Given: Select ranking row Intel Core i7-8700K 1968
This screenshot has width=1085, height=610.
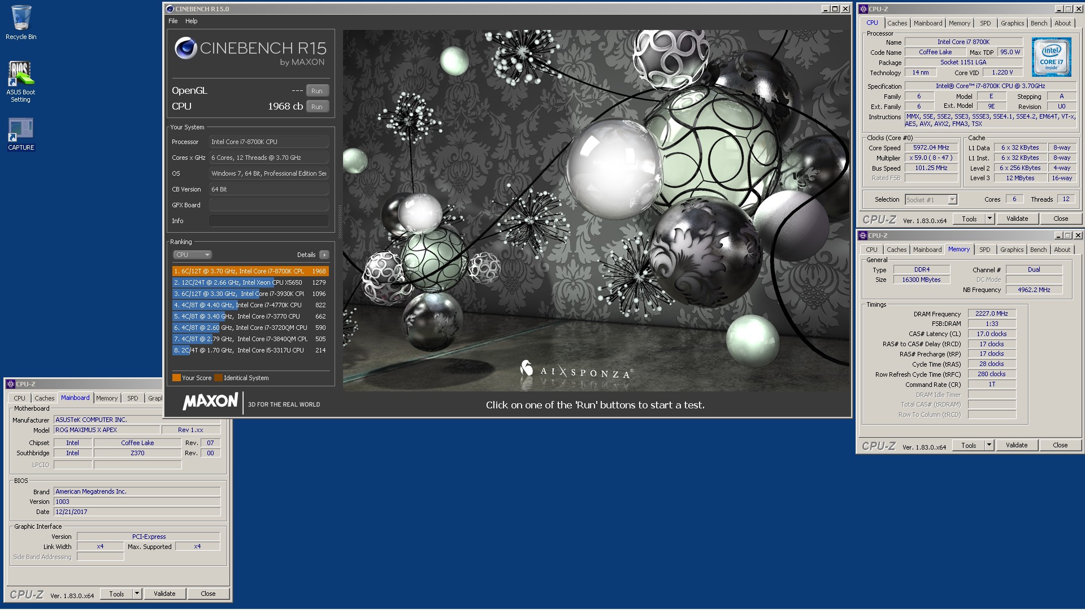Looking at the screenshot, I should click(250, 271).
